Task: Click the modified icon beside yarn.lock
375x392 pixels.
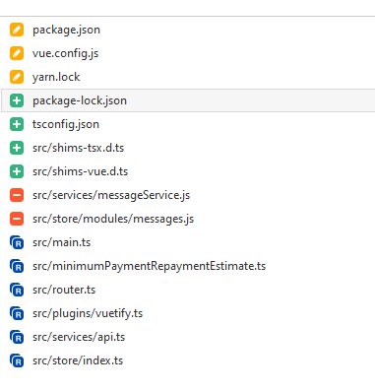Action: coord(17,77)
